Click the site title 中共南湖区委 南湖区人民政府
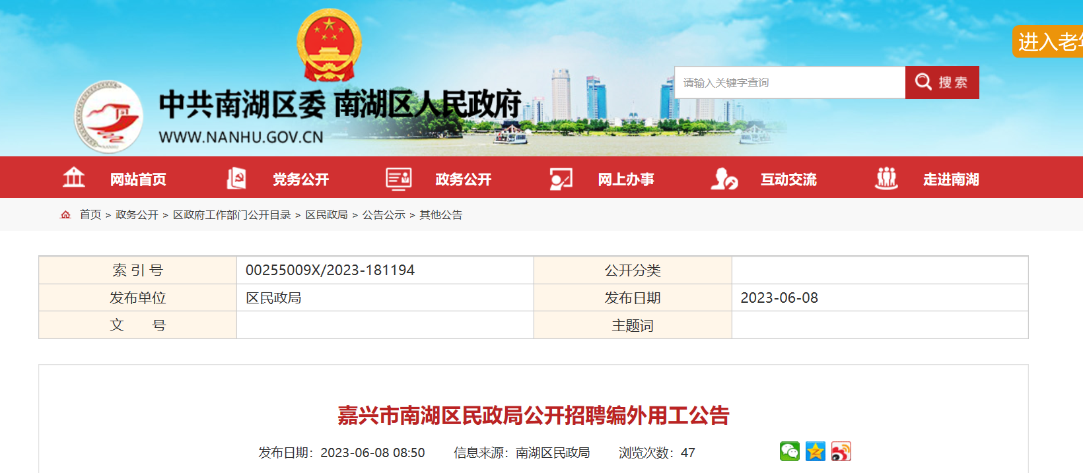This screenshot has width=1083, height=473. point(340,104)
